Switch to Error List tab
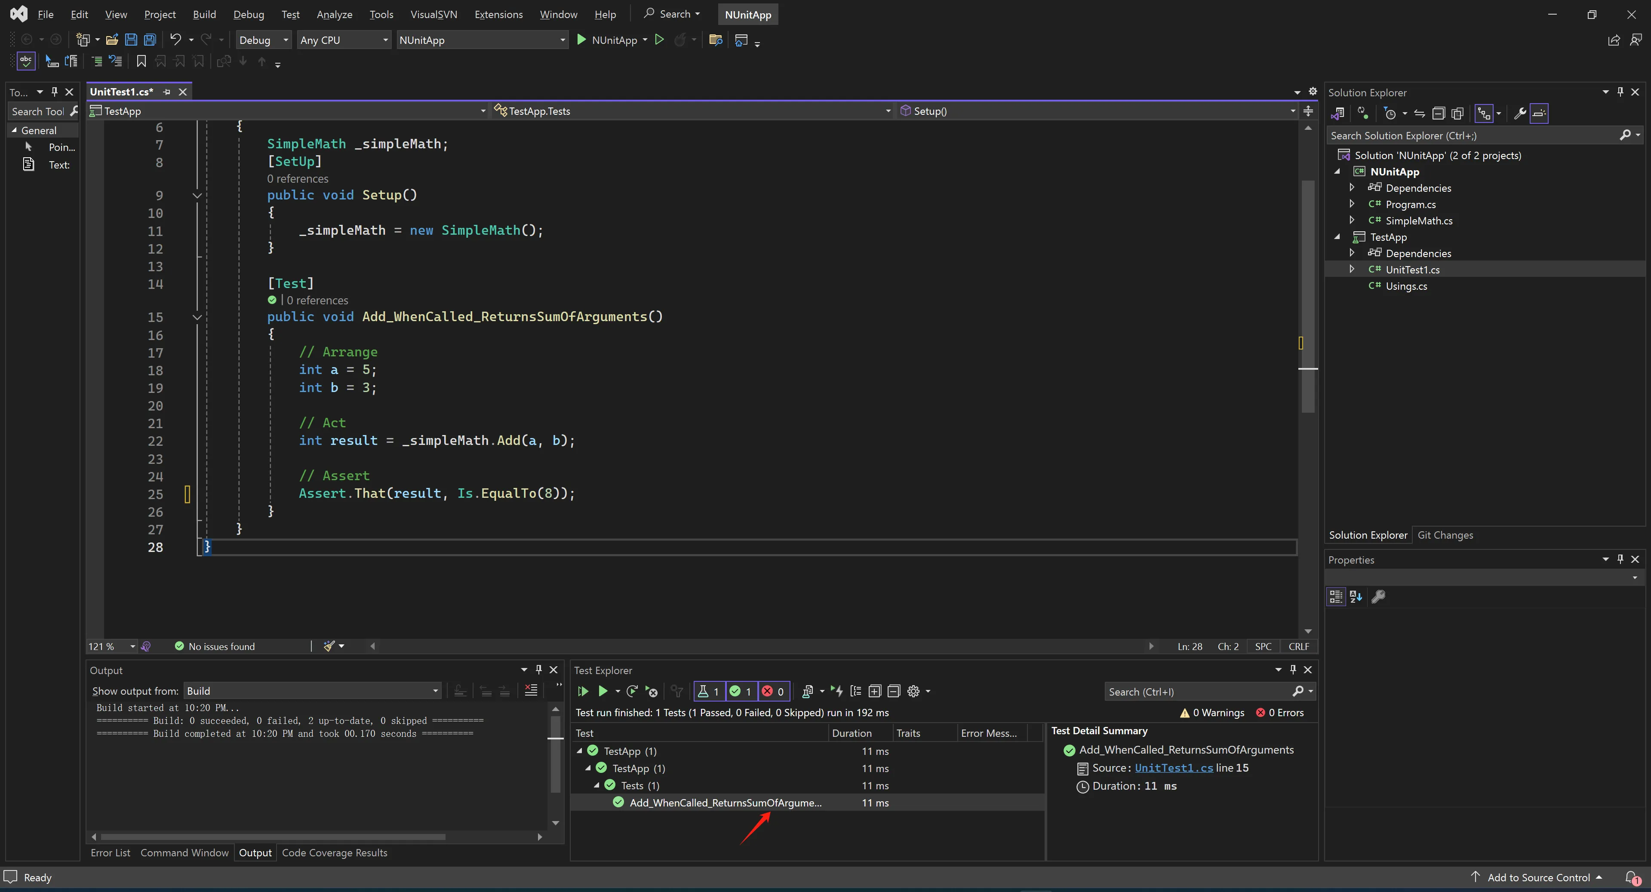 tap(110, 853)
